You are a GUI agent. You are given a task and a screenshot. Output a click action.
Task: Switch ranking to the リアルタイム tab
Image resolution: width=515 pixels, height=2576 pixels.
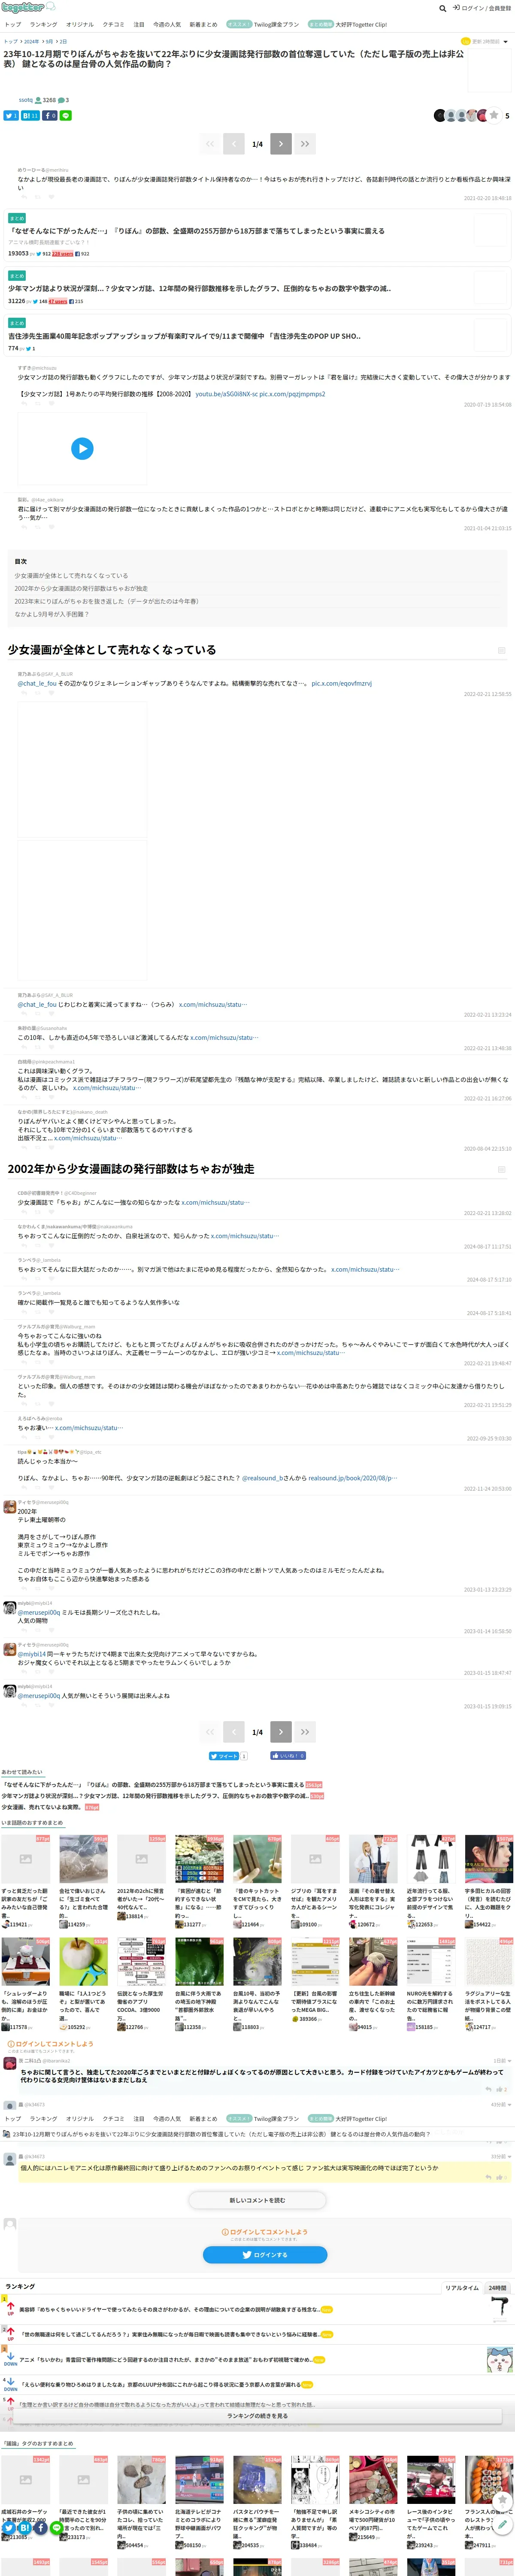(x=462, y=2287)
